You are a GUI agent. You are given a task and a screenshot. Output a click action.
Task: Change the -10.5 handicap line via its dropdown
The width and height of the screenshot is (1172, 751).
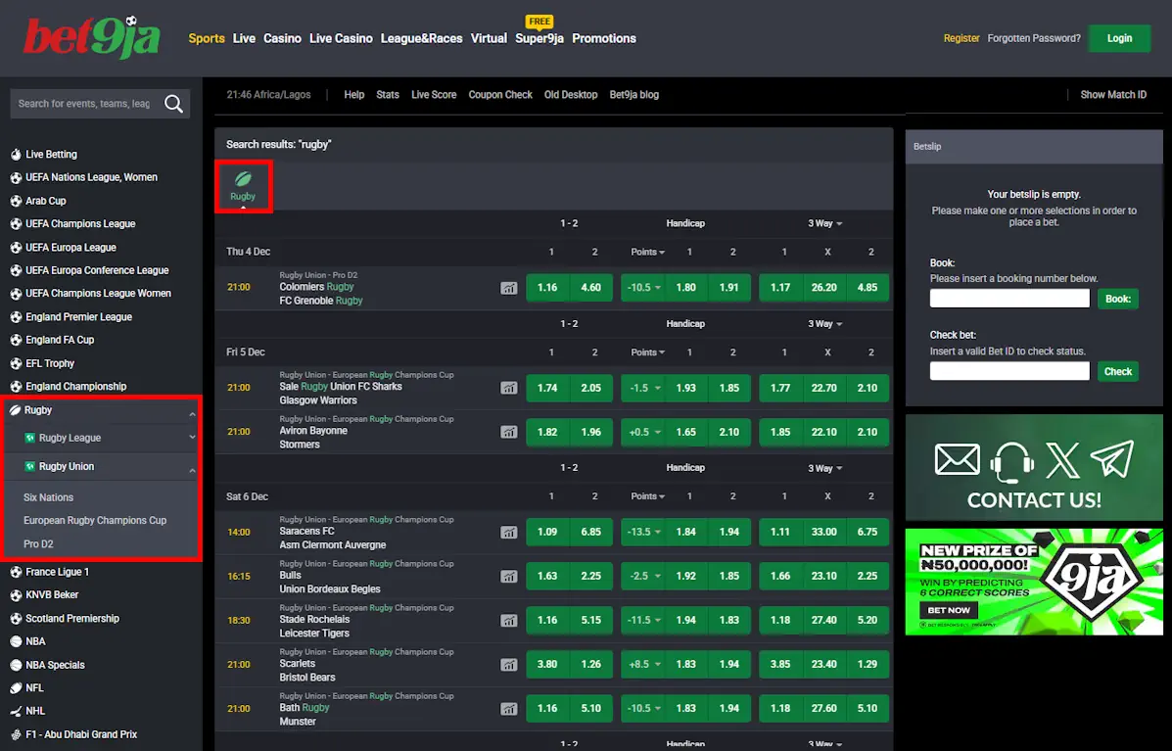[x=643, y=287]
